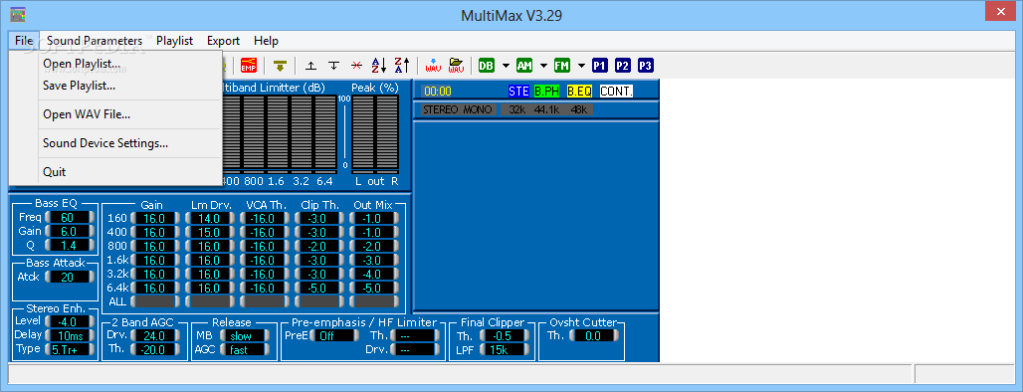Viewport: 1023px width, 392px height.
Task: Sort playlist Z to A
Action: click(402, 66)
